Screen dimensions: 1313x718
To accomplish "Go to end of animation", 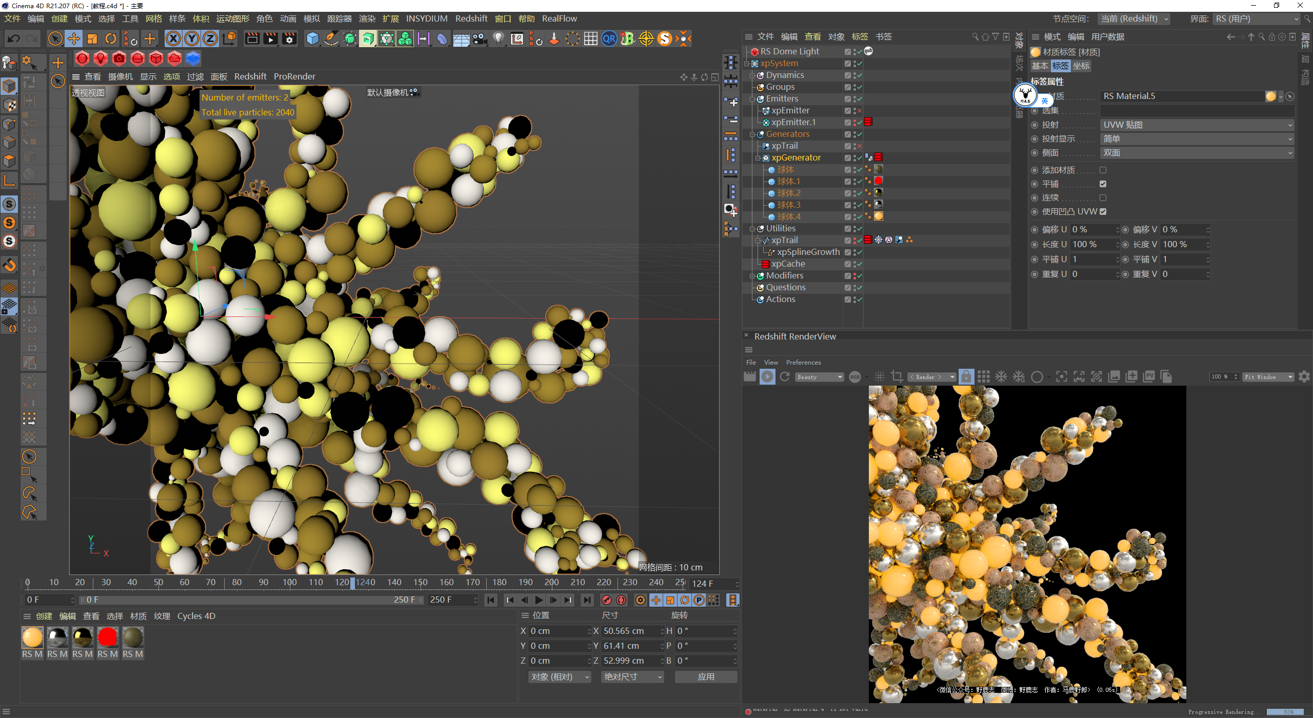I will click(587, 600).
